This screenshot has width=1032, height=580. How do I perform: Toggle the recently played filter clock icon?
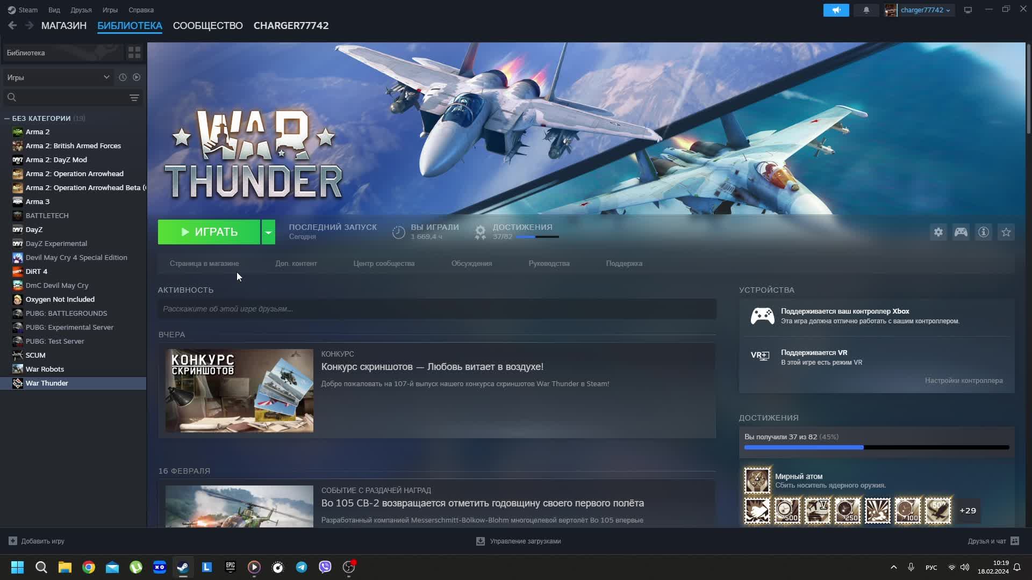(x=123, y=77)
